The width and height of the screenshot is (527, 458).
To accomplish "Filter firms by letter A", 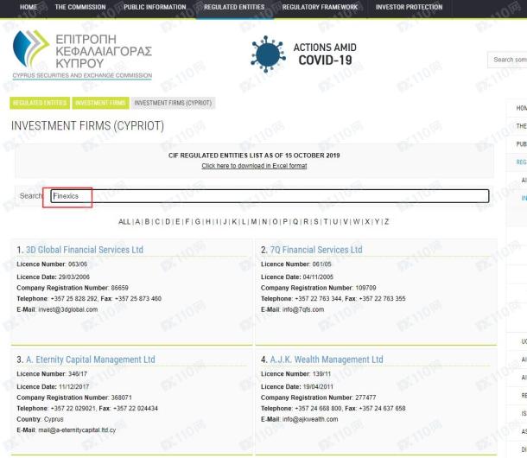I will [137, 221].
